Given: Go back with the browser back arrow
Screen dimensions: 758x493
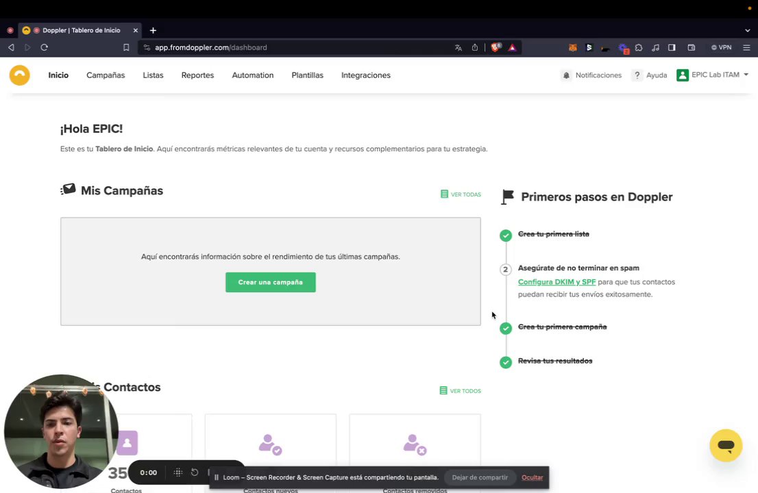Looking at the screenshot, I should point(11,47).
